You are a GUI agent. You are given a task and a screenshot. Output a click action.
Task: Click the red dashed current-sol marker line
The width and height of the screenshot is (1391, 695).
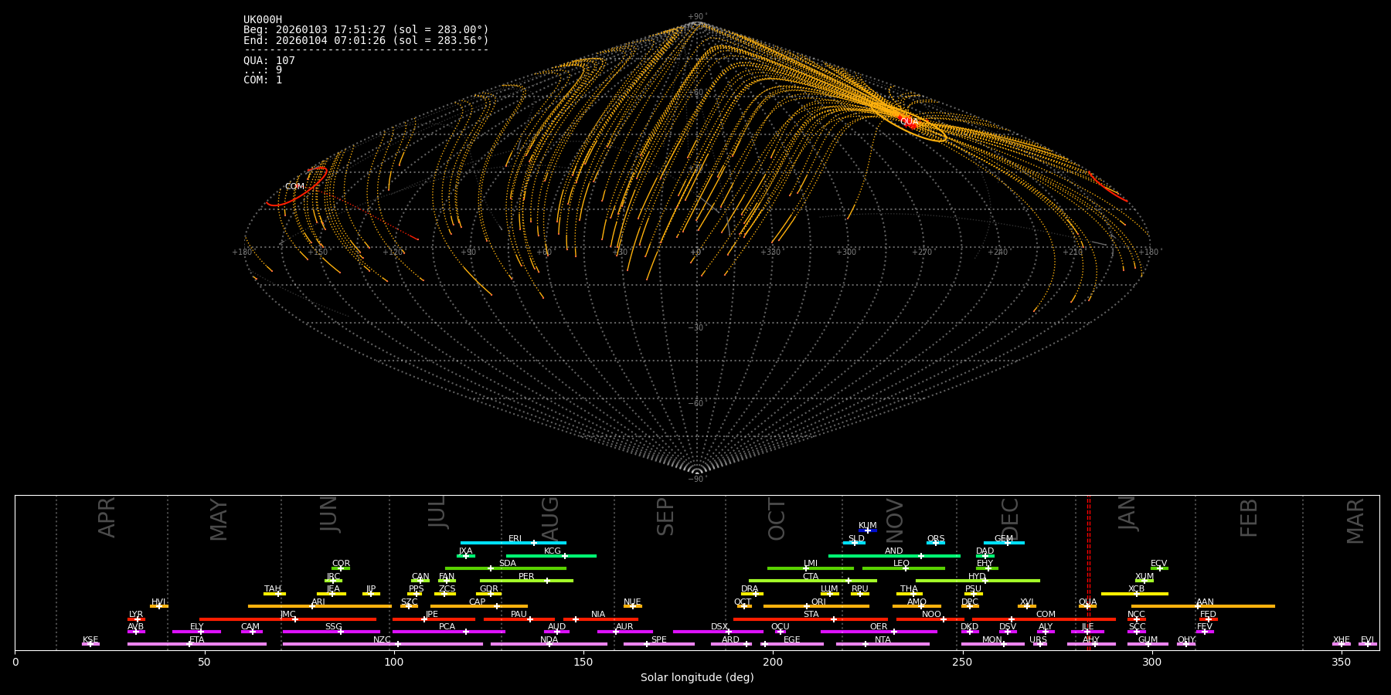(1089, 572)
